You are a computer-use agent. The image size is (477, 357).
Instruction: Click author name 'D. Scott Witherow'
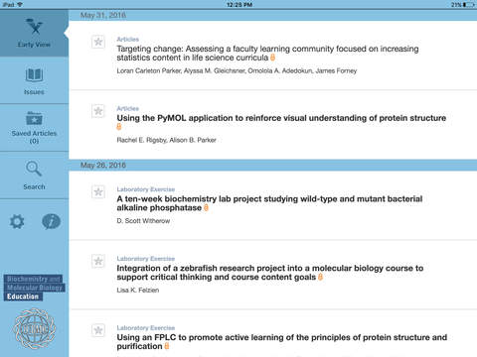(x=143, y=221)
